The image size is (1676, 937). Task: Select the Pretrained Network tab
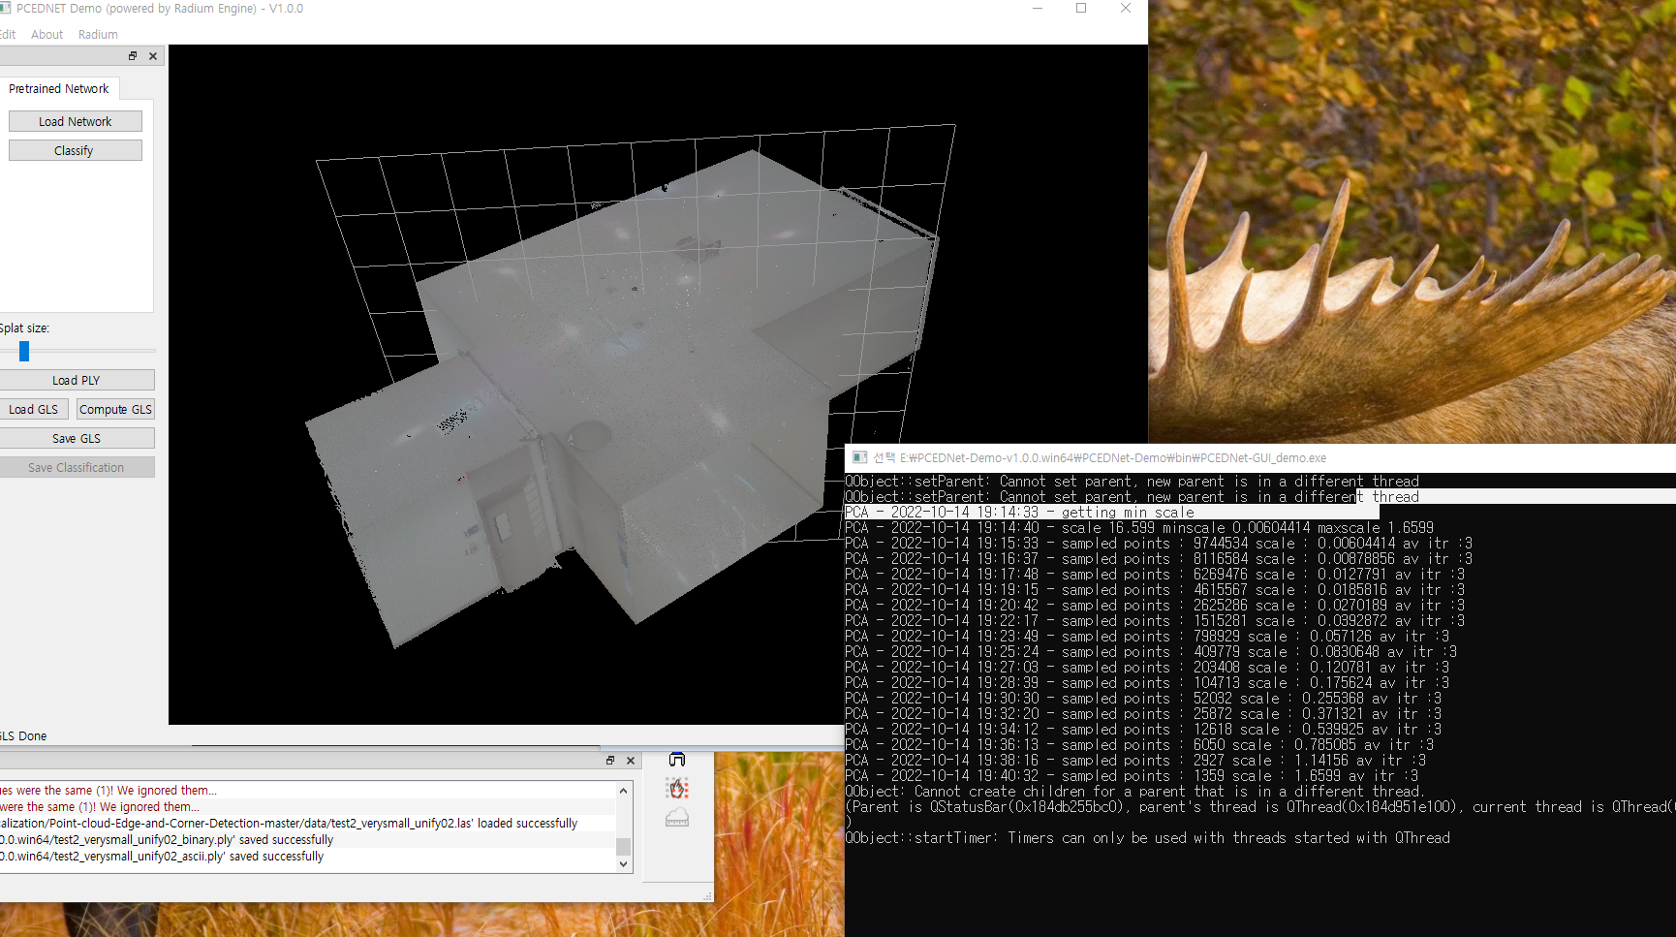[x=60, y=88]
